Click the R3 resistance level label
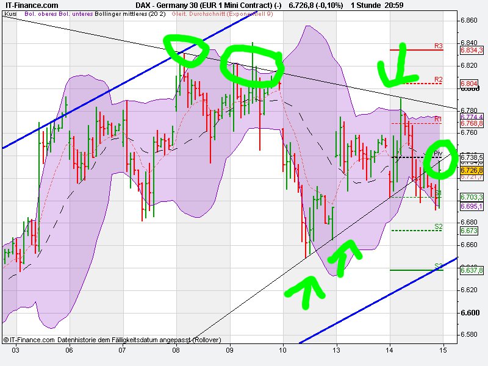The height and width of the screenshot is (366, 488). (x=437, y=47)
